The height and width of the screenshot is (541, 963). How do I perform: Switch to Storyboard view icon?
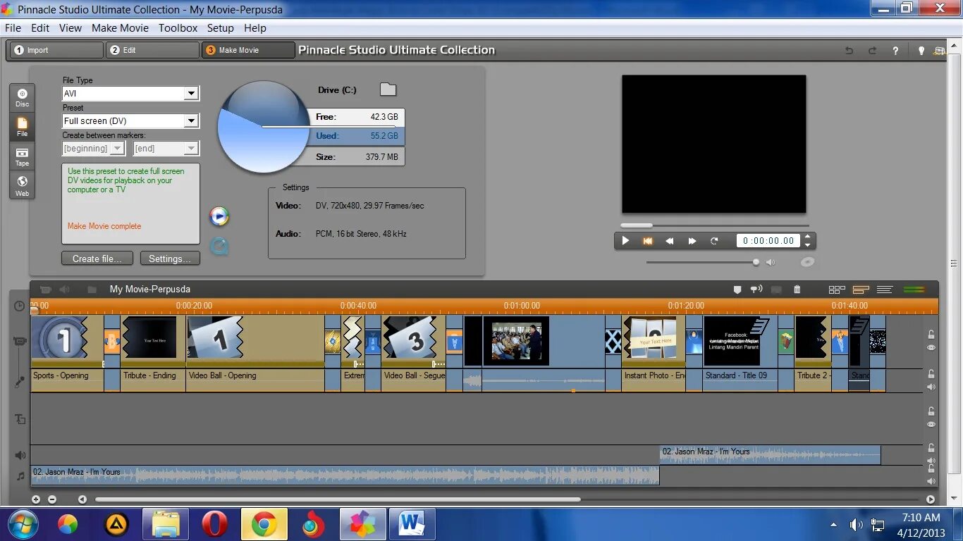pyautogui.click(x=837, y=290)
